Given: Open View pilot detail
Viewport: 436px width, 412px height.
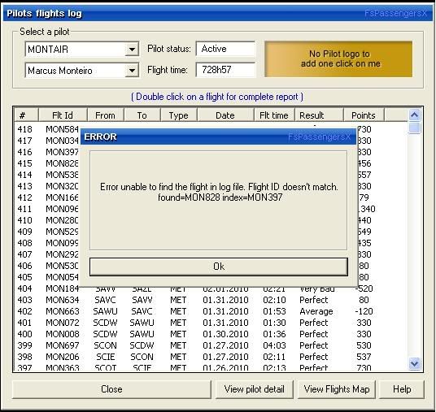Looking at the screenshot, I should click(255, 389).
